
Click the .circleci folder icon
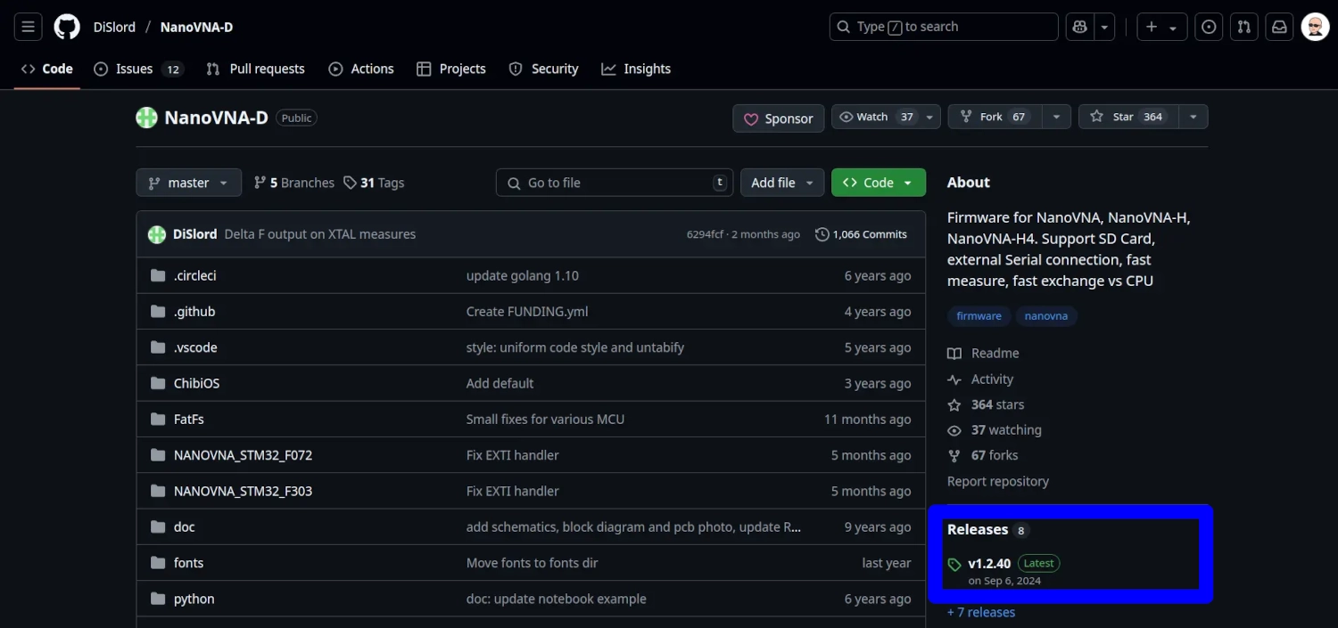tap(158, 275)
